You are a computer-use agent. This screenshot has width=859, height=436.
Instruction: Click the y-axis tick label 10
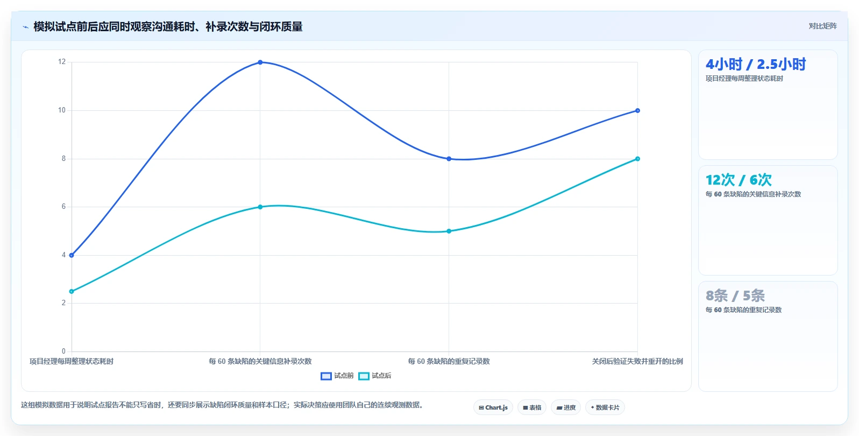click(62, 110)
